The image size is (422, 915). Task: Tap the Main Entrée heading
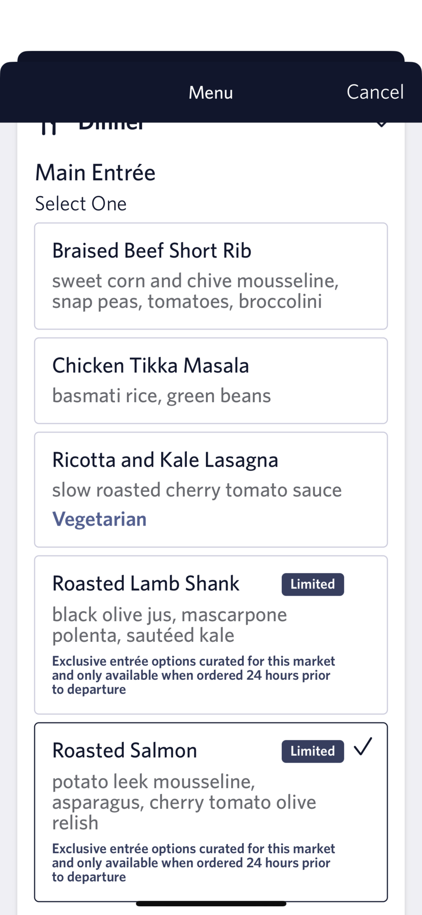(95, 172)
